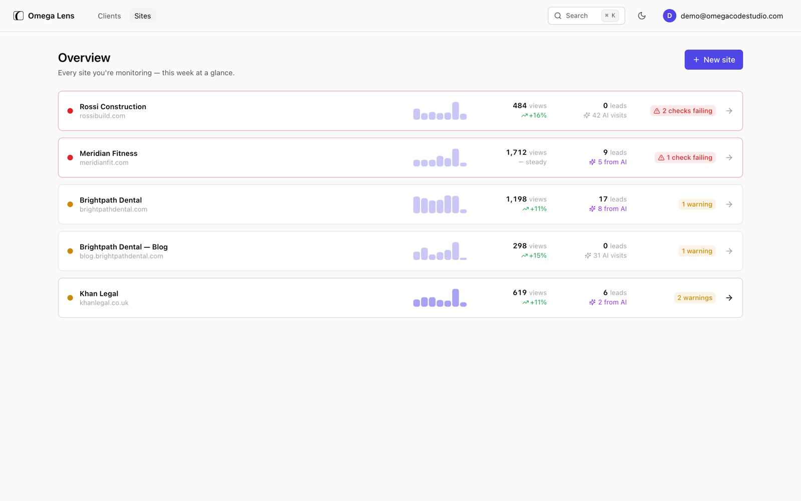Click 1 warning badge on Brightpath Dental — Blog
The image size is (801, 501).
coord(697,251)
